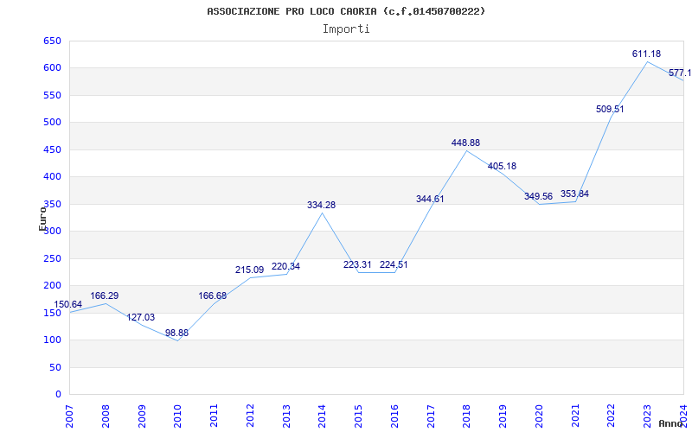The height and width of the screenshot is (432, 692).
Task: Click the 2011 year axis label
Action: 214,416
